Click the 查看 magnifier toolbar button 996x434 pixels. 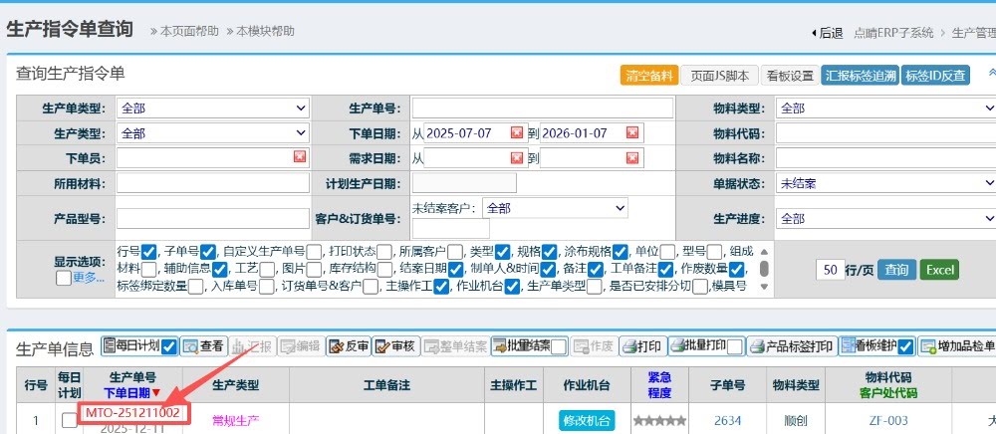[x=203, y=346]
